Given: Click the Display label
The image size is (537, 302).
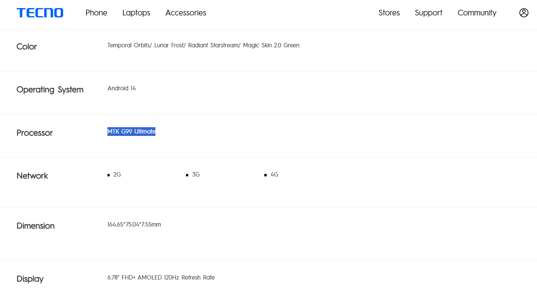Looking at the screenshot, I should [30, 279].
